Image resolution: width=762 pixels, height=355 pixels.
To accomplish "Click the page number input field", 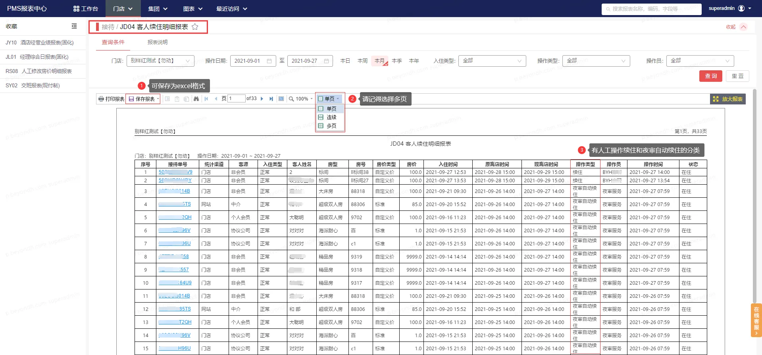I will 237,98.
